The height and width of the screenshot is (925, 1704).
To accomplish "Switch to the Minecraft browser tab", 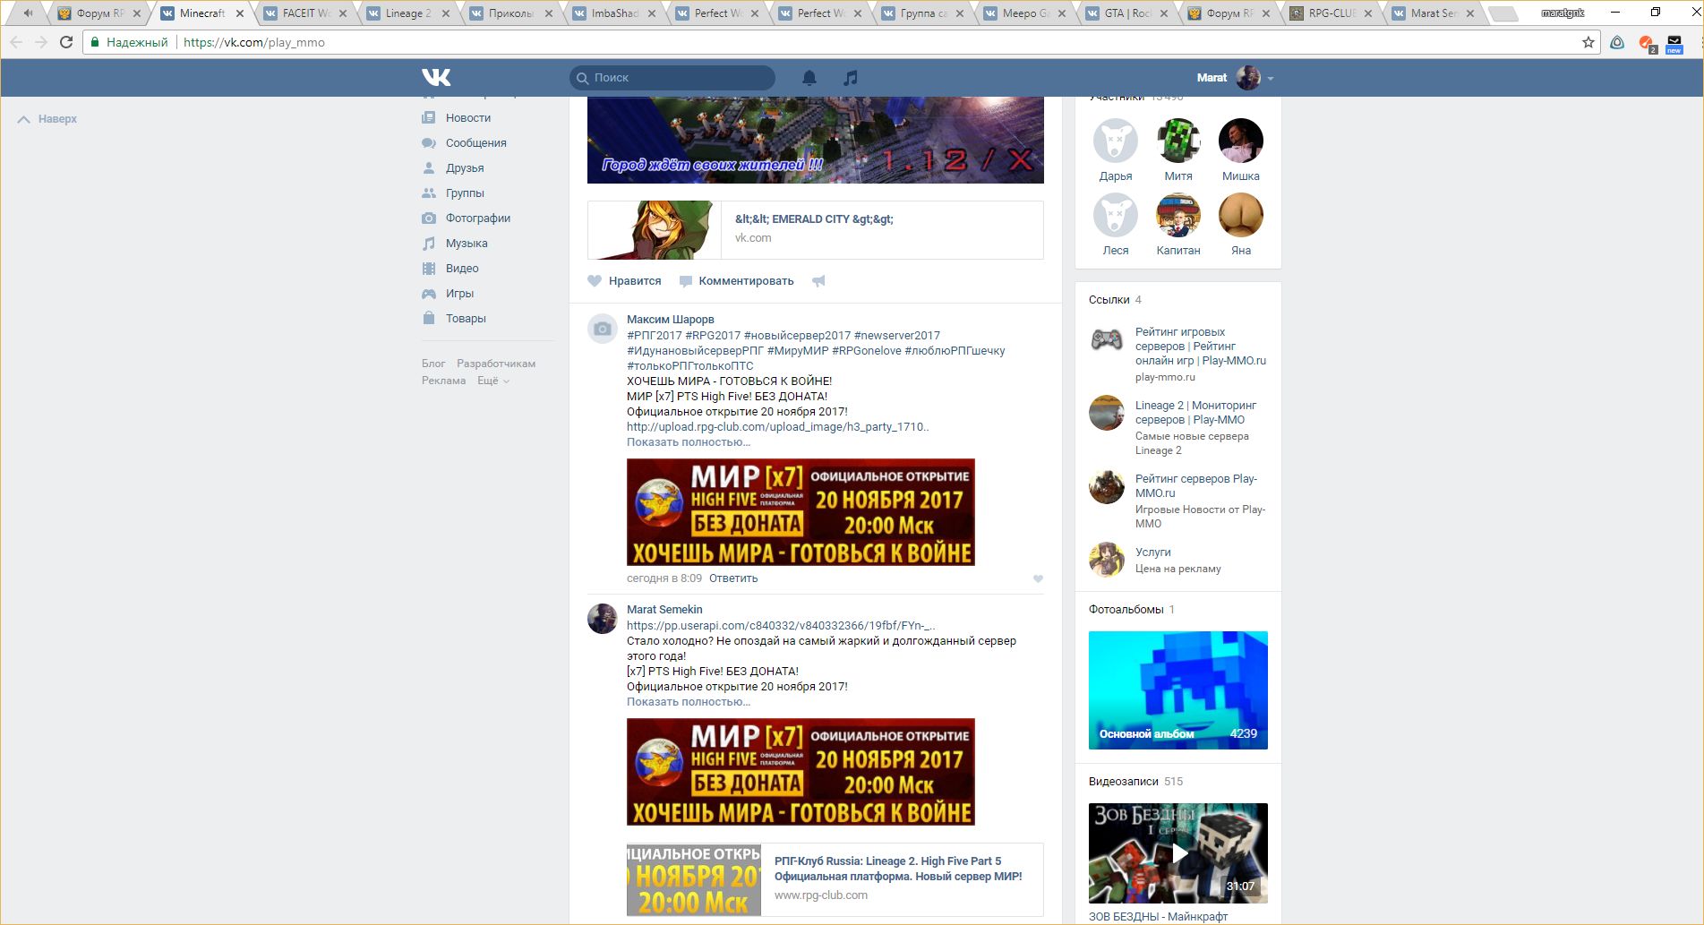I will click(x=201, y=13).
